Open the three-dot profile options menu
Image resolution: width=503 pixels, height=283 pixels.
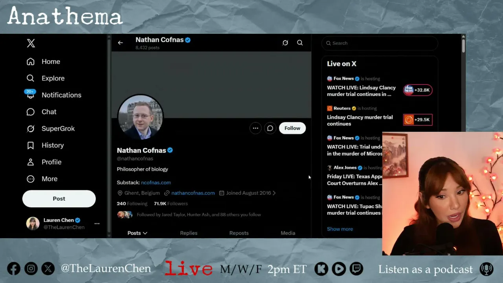[x=255, y=128]
